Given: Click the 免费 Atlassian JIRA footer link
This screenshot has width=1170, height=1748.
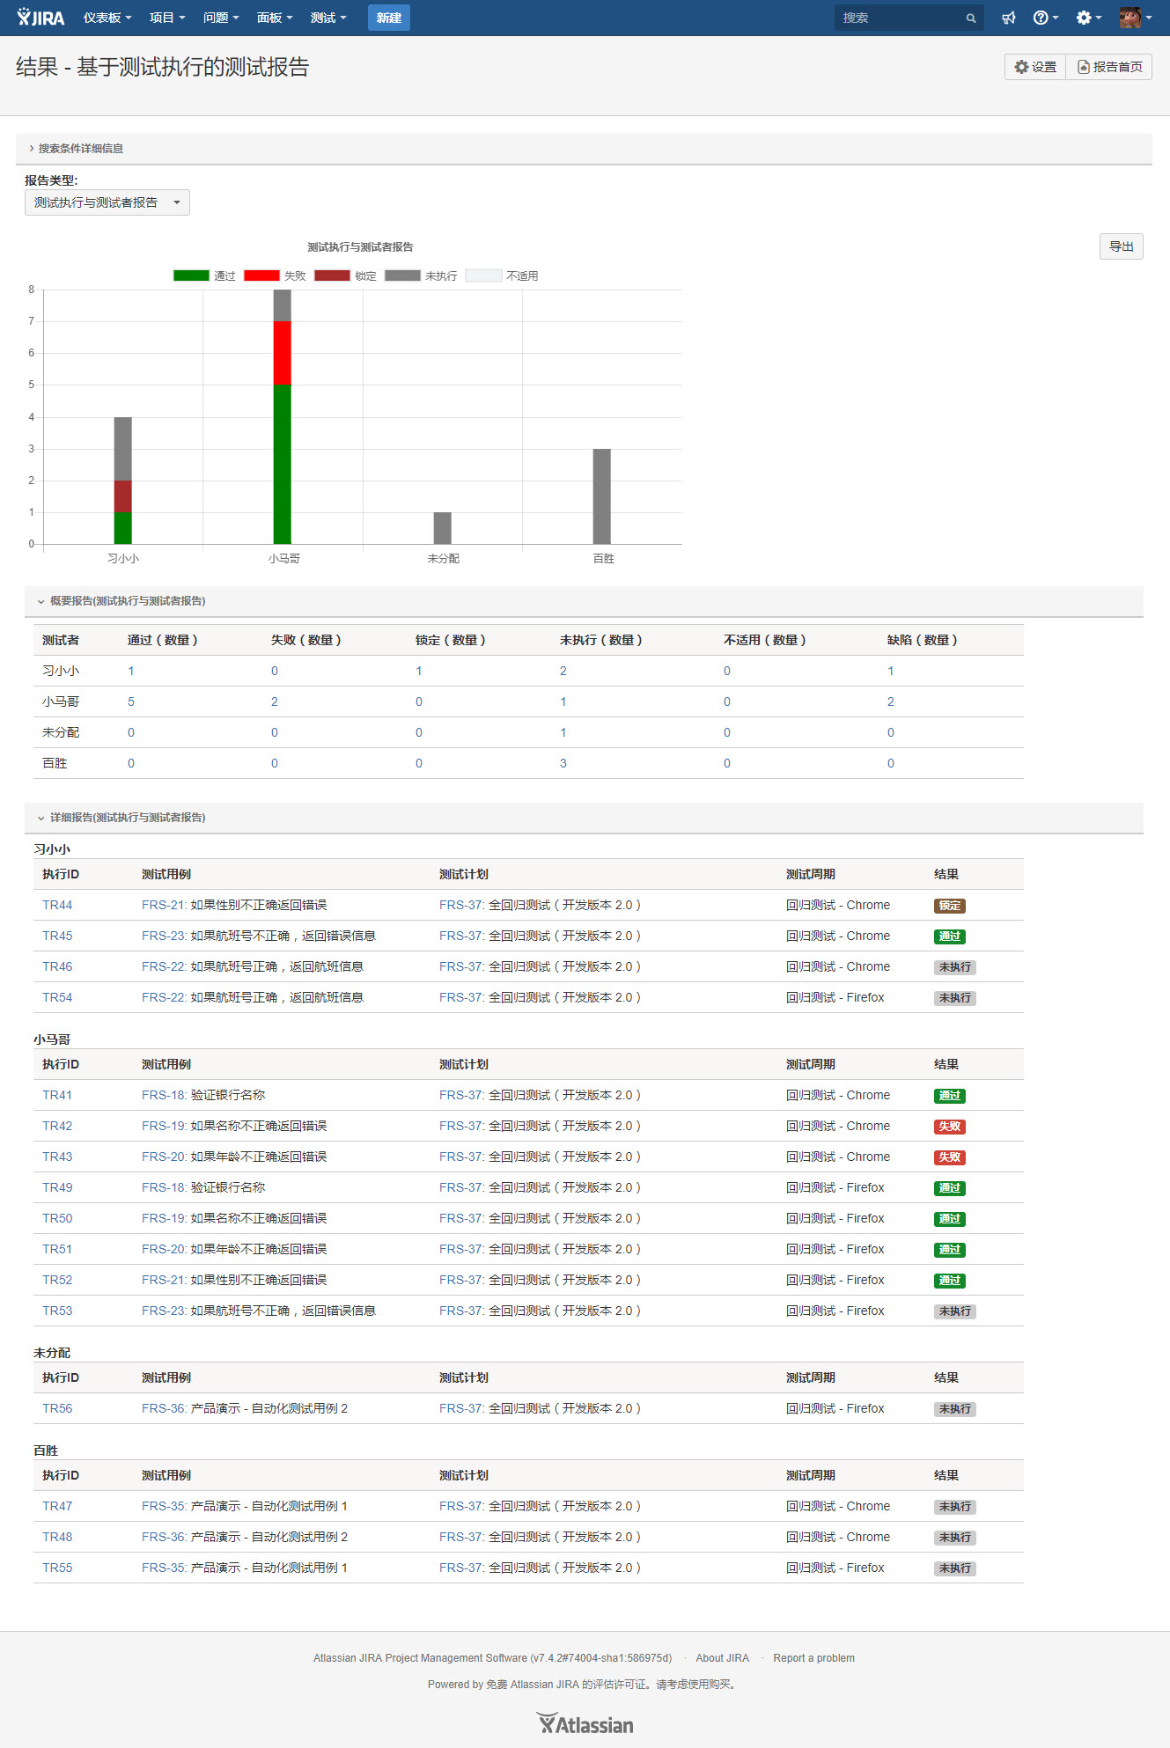Looking at the screenshot, I should (533, 1685).
